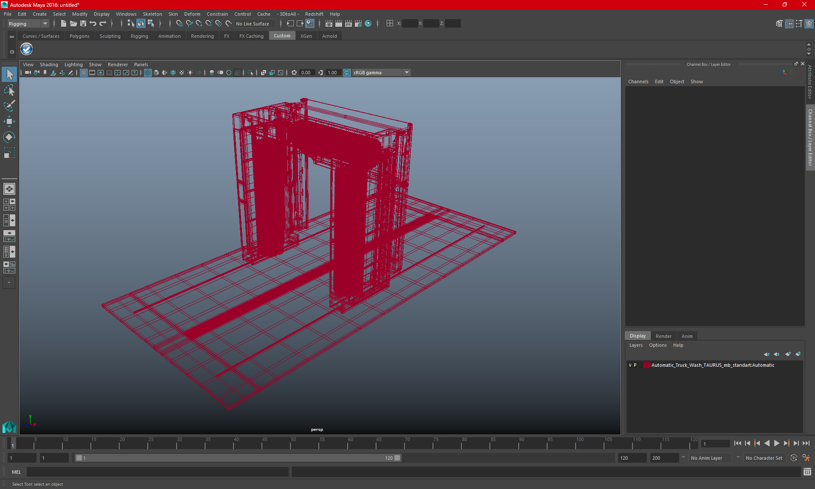Viewport: 815px width, 489px height.
Task: Choose the Move tool
Action: pyautogui.click(x=9, y=121)
